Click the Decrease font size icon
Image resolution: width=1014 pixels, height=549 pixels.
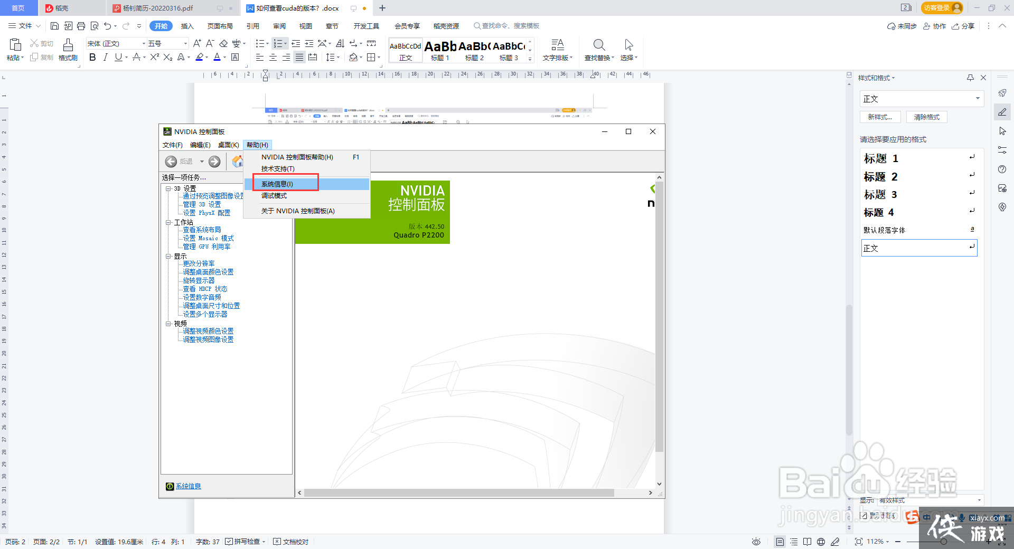pos(210,43)
